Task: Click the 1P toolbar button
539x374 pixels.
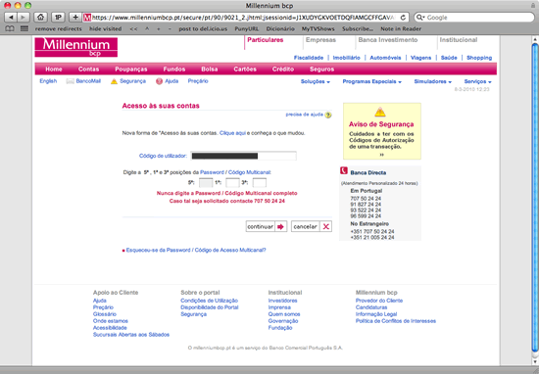Action: [x=58, y=17]
